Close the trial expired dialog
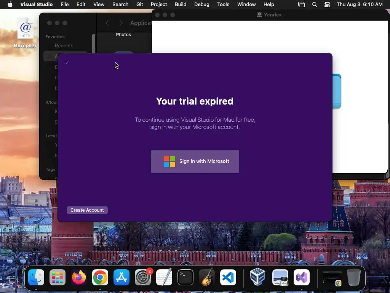 67,63
